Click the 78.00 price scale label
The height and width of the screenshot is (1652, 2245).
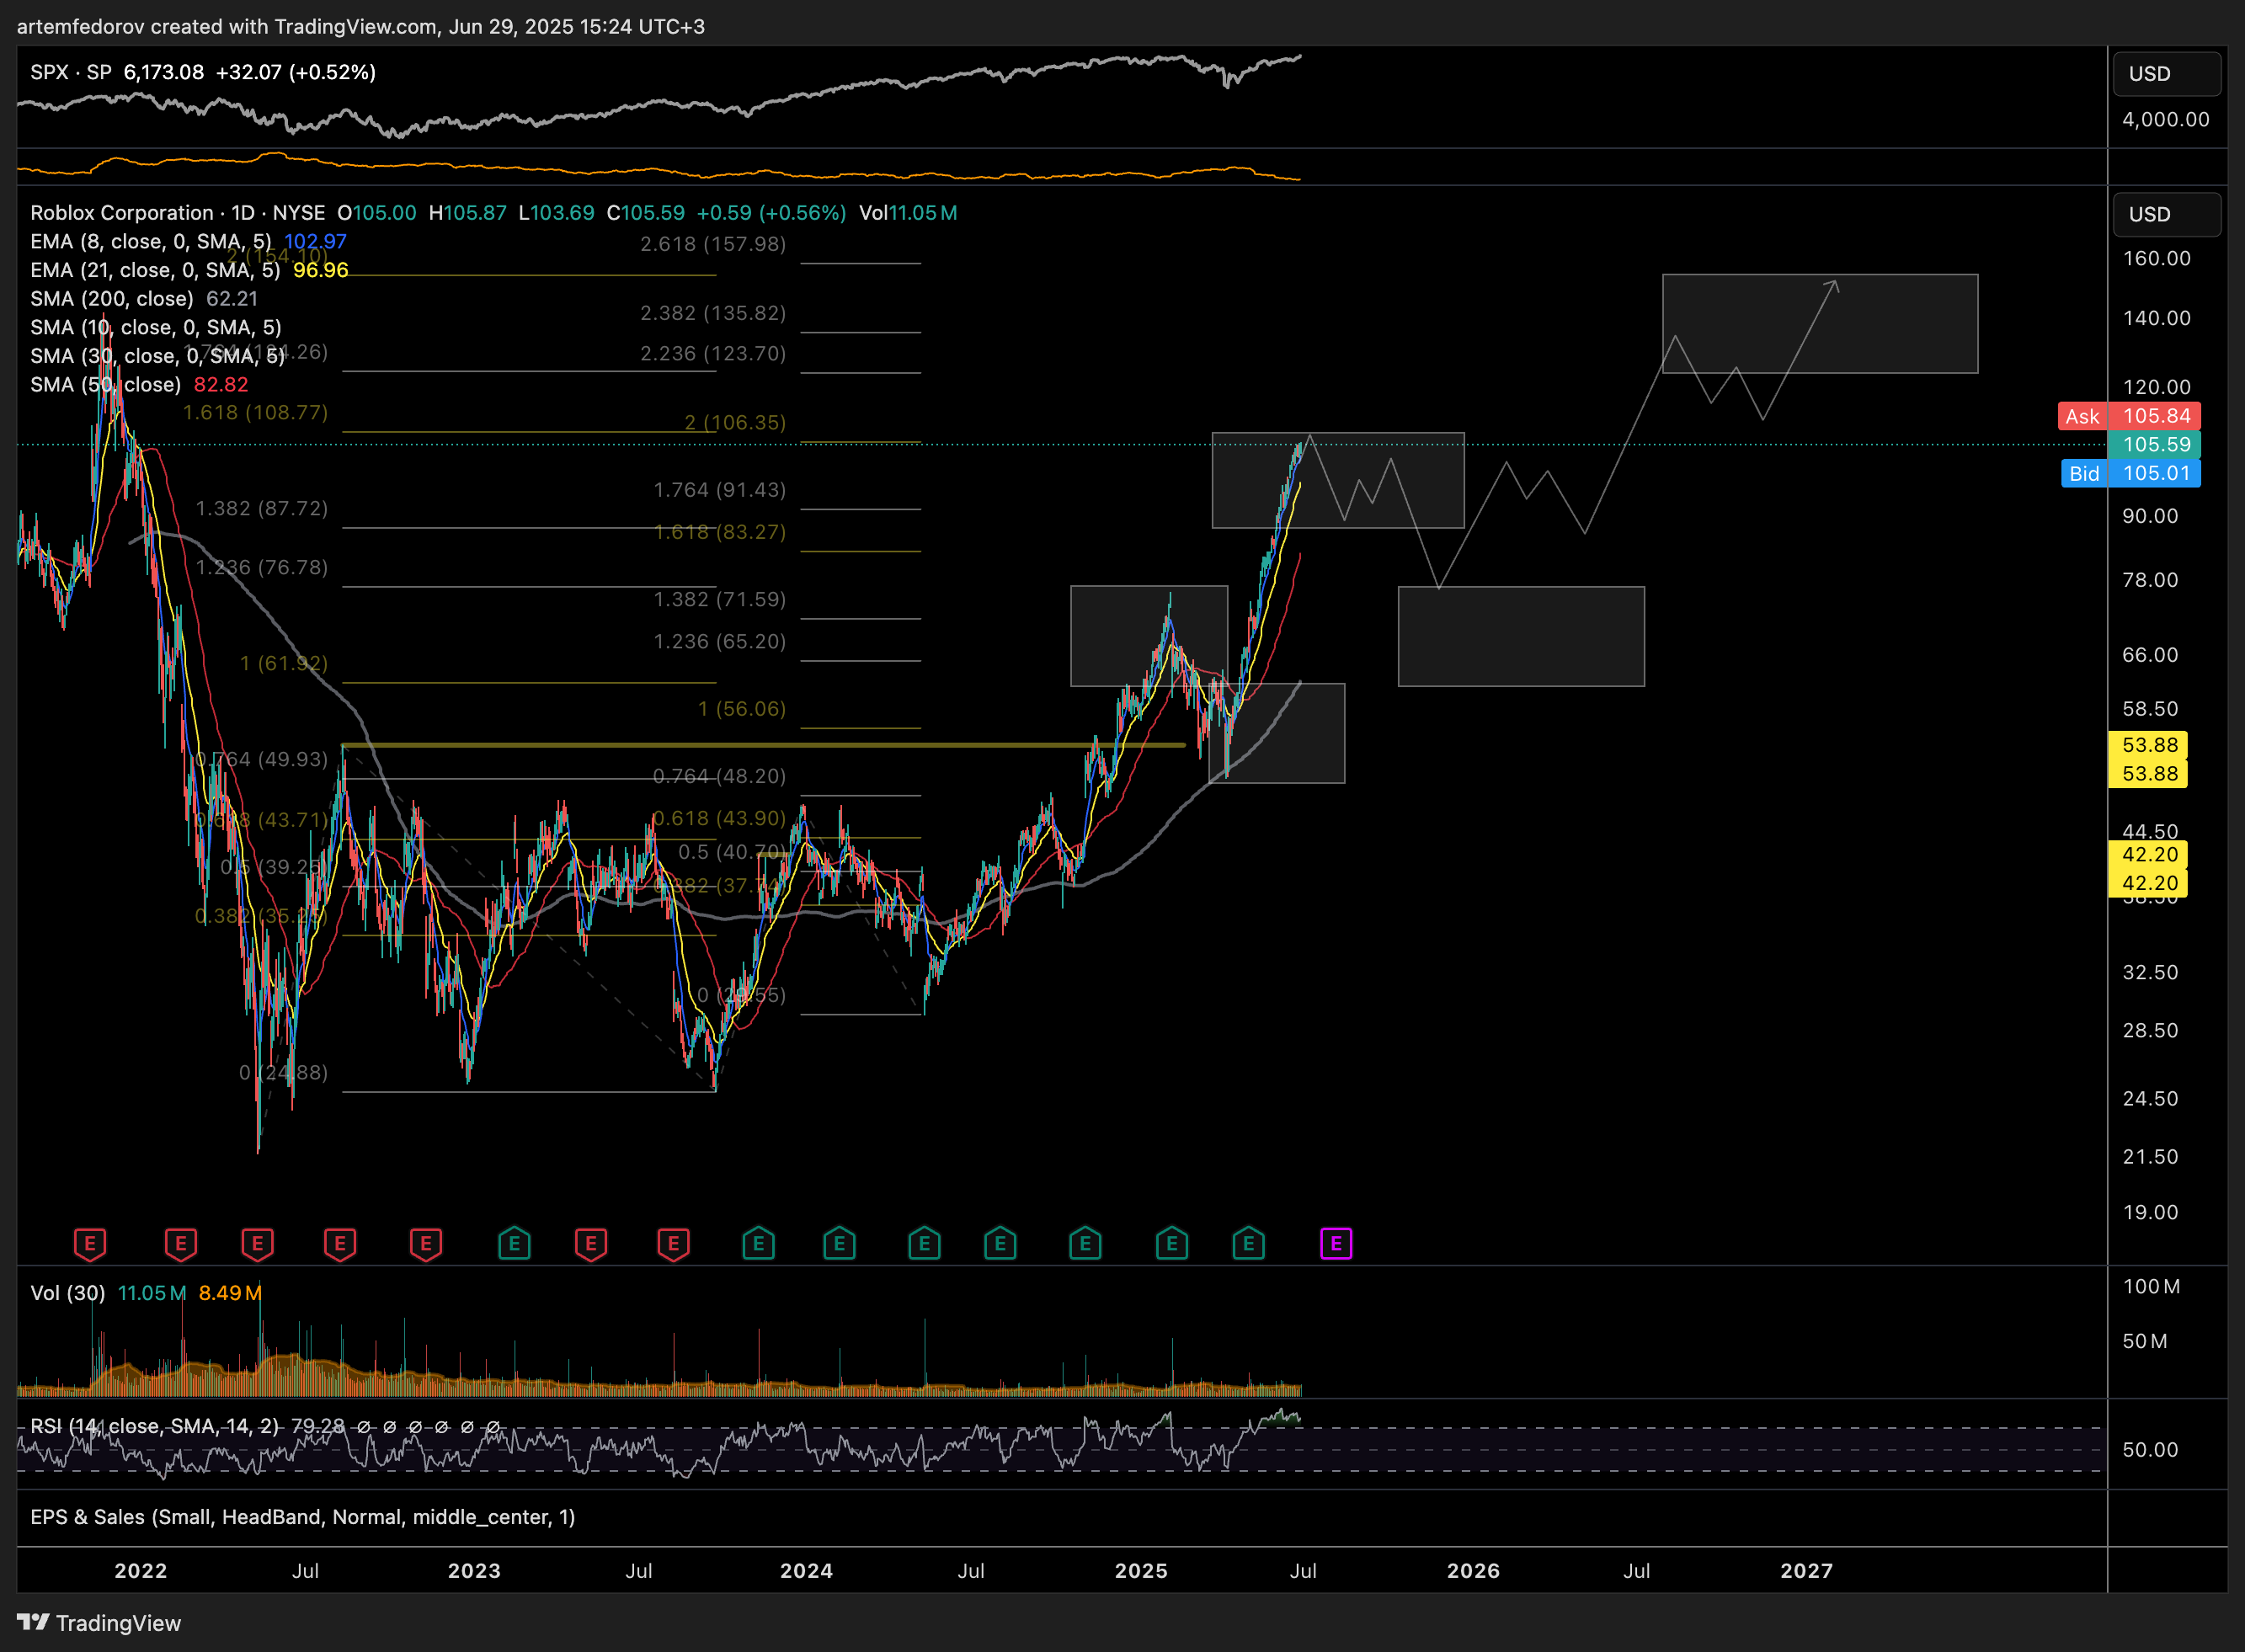[x=2151, y=580]
